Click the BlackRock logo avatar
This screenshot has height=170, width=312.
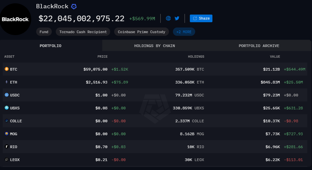point(15,19)
